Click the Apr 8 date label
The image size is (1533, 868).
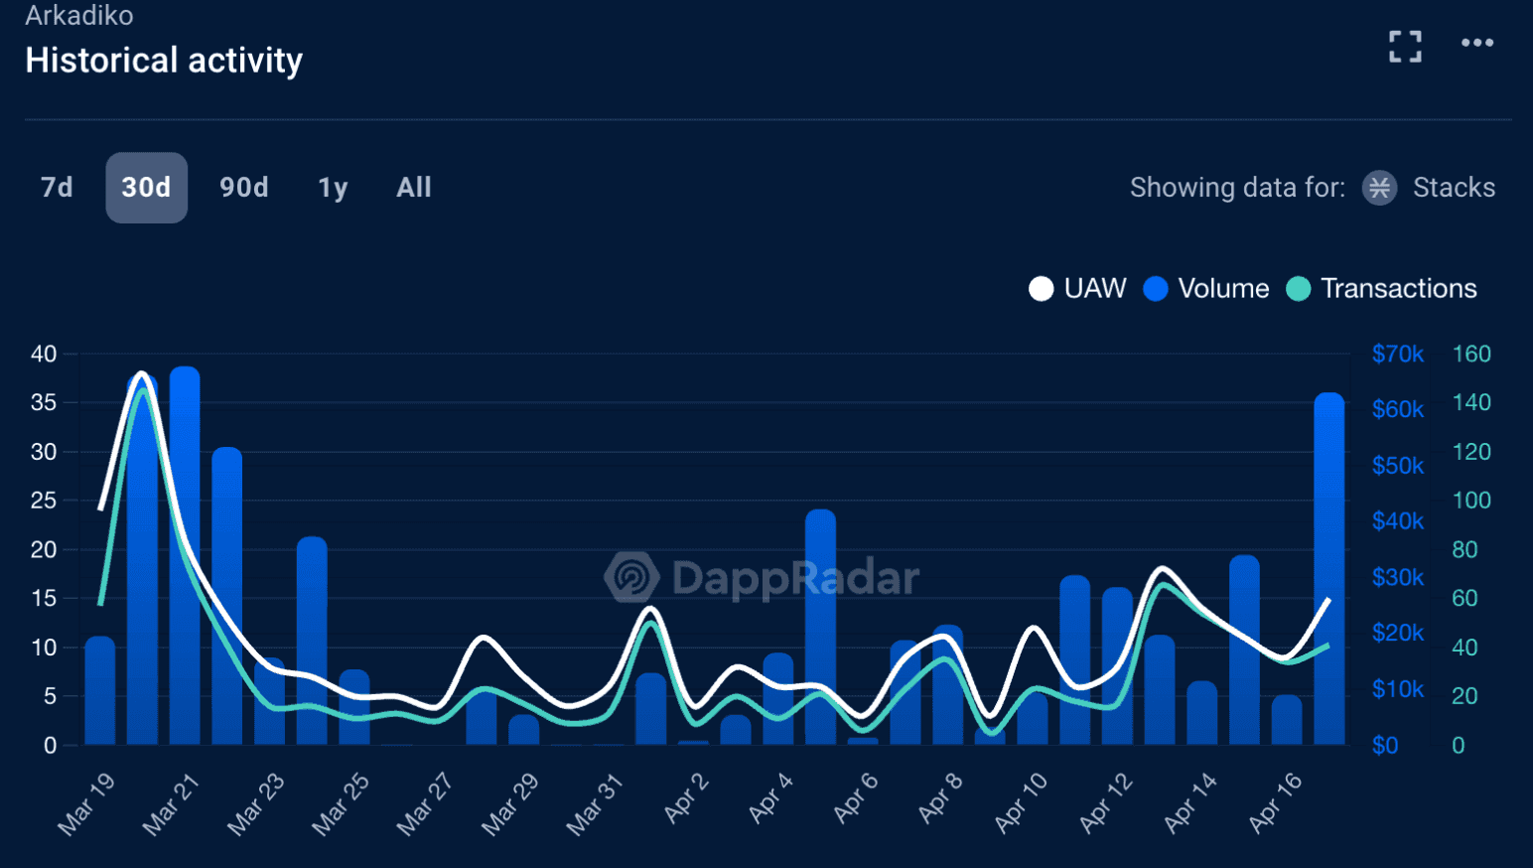pos(941,797)
